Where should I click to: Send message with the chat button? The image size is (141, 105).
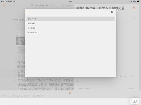pyautogui.click(x=131, y=88)
